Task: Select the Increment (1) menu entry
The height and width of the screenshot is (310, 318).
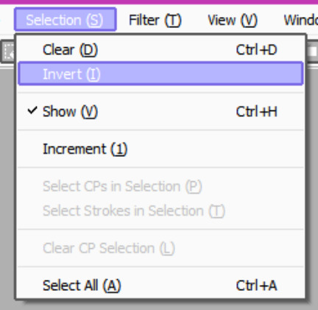Action: click(160, 149)
